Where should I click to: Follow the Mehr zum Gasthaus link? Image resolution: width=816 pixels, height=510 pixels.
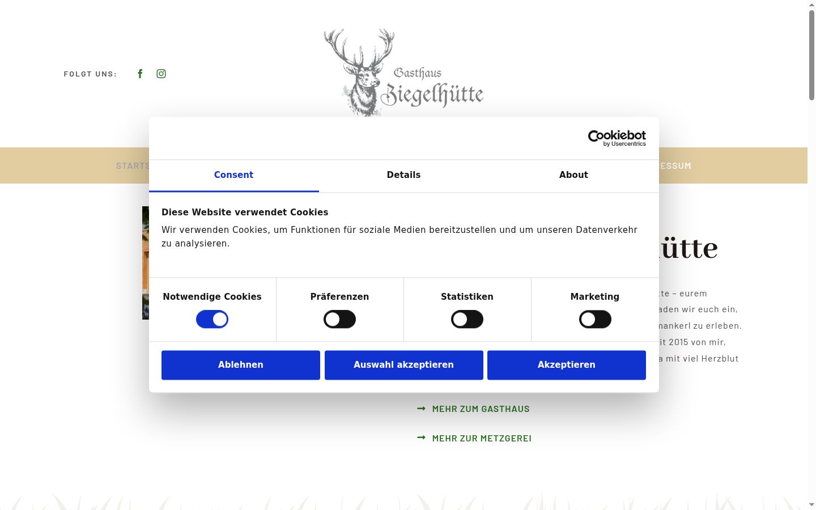[481, 409]
